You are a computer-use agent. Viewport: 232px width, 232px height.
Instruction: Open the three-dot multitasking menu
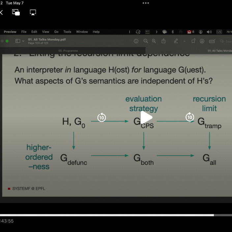click(146, 3)
